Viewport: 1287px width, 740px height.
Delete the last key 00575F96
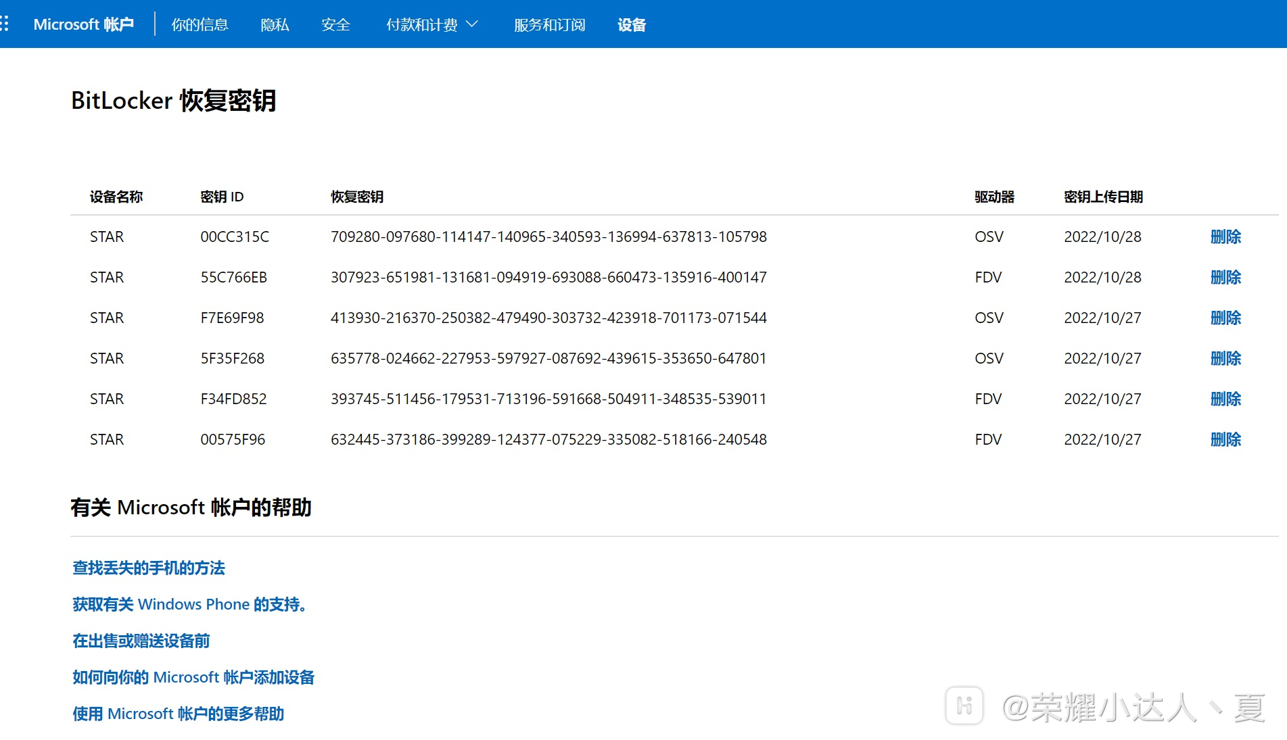[x=1226, y=439]
